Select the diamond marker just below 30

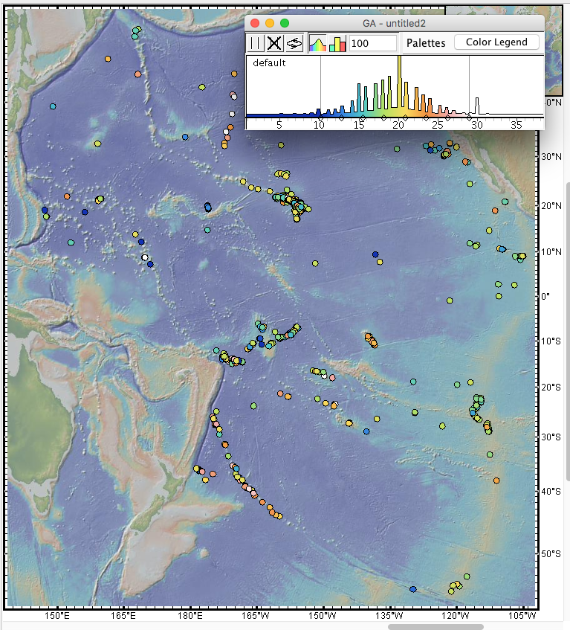(469, 118)
